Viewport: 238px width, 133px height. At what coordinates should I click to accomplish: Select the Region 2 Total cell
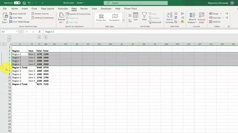pyautogui.click(x=20, y=84)
